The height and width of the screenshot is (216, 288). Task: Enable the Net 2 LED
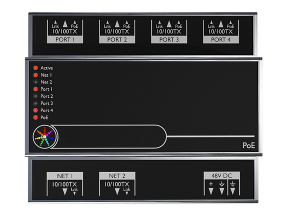(36, 82)
